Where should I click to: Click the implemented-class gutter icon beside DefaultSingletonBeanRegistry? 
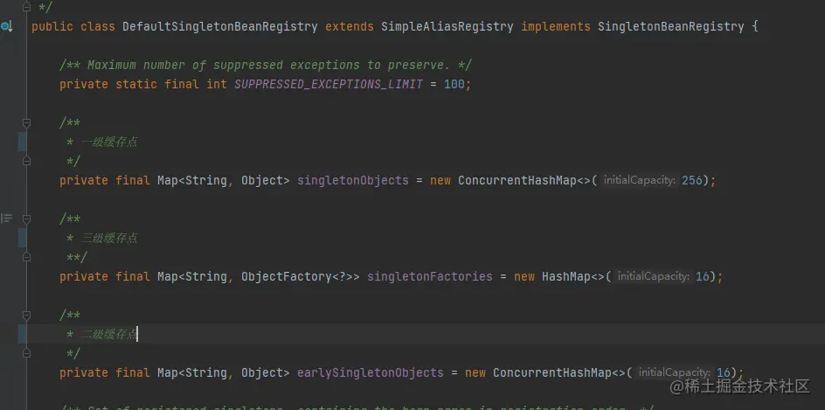click(6, 26)
